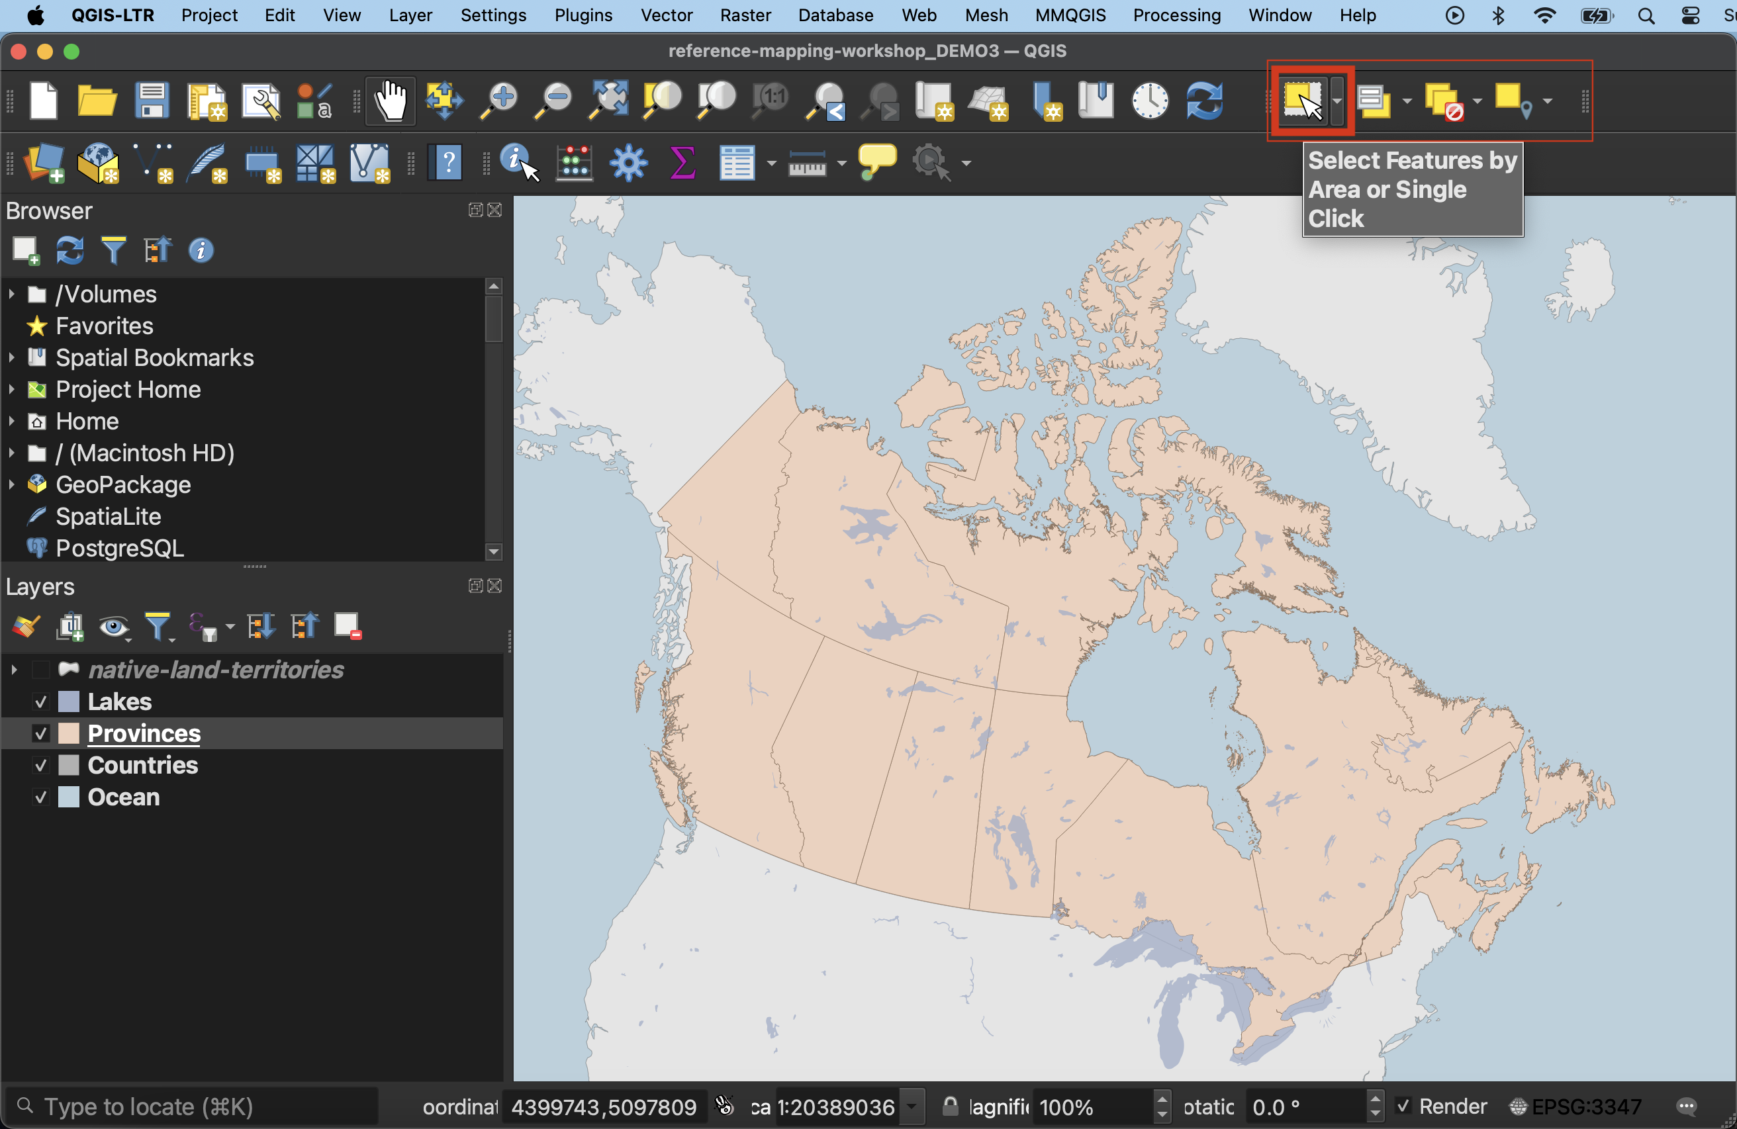Click the EPSG:3347 CRS button
This screenshot has width=1737, height=1129.
pyautogui.click(x=1575, y=1106)
